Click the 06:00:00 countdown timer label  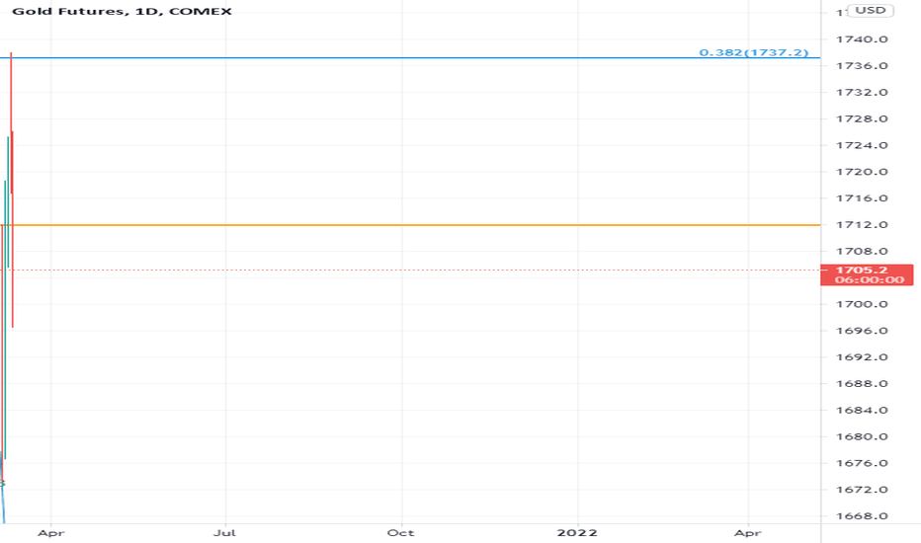point(870,280)
